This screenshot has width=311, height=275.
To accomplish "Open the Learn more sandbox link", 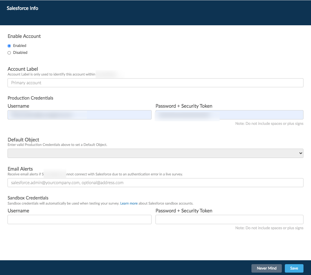I will tap(129, 203).
